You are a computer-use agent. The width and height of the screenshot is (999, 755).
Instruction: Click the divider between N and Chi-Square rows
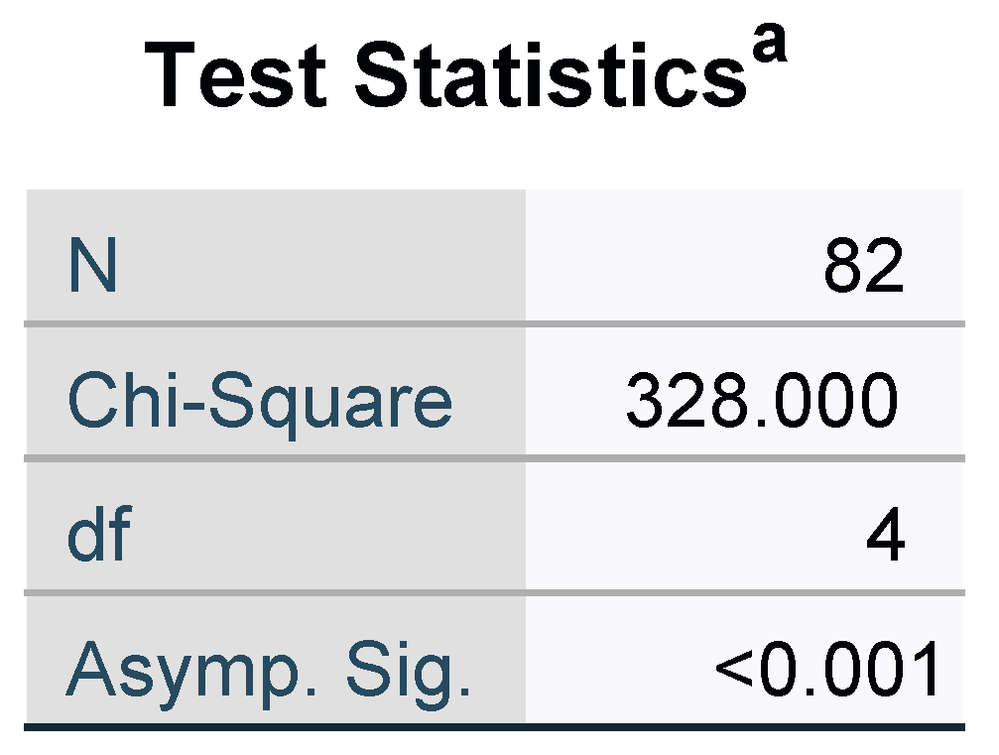tap(494, 323)
